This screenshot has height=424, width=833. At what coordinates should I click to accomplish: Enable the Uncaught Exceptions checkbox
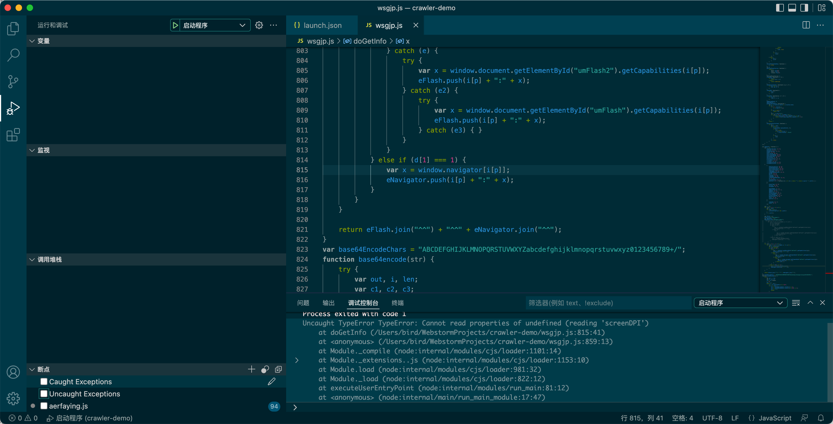click(44, 394)
